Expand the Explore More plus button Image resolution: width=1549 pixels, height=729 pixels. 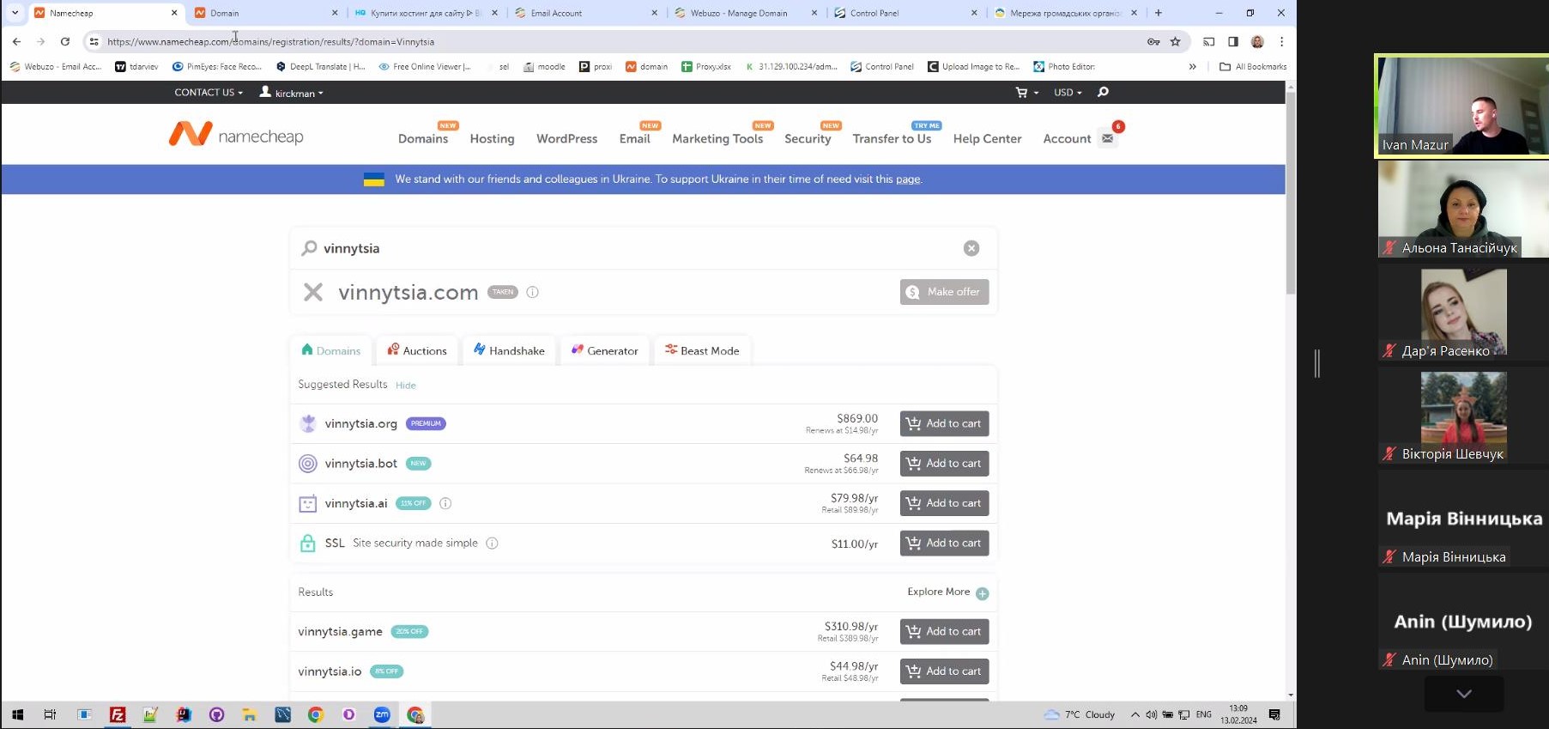click(982, 593)
